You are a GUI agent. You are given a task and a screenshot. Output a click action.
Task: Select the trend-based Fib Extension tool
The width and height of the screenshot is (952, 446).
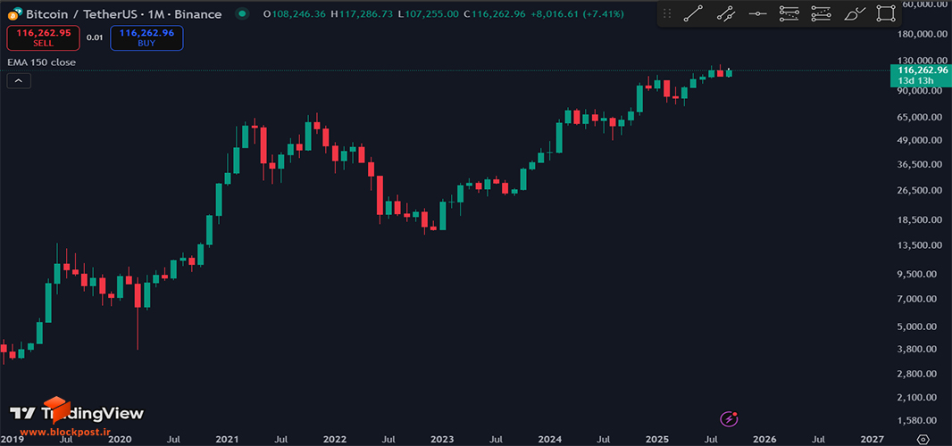822,13
